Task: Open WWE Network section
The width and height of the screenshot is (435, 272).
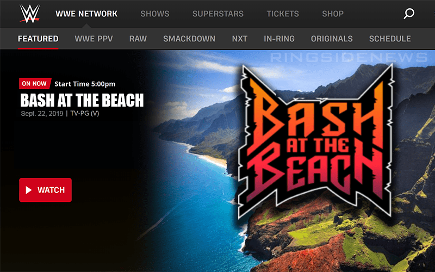Action: click(x=86, y=14)
